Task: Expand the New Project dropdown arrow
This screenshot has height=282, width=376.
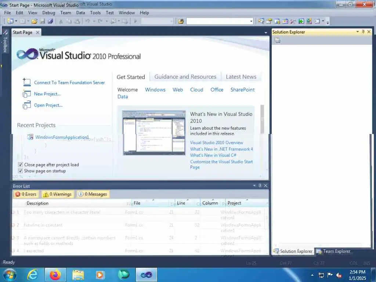Action: pos(16,21)
